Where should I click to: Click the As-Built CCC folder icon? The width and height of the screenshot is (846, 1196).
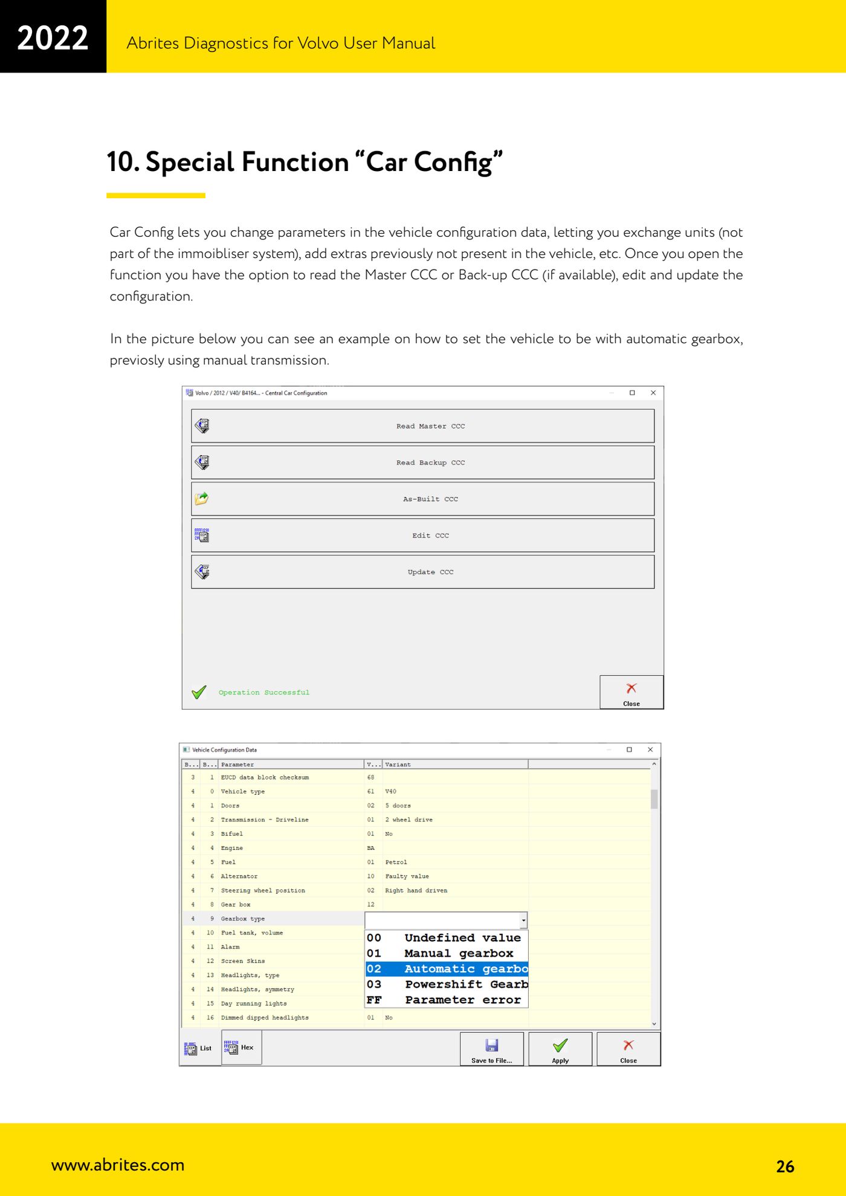(202, 499)
